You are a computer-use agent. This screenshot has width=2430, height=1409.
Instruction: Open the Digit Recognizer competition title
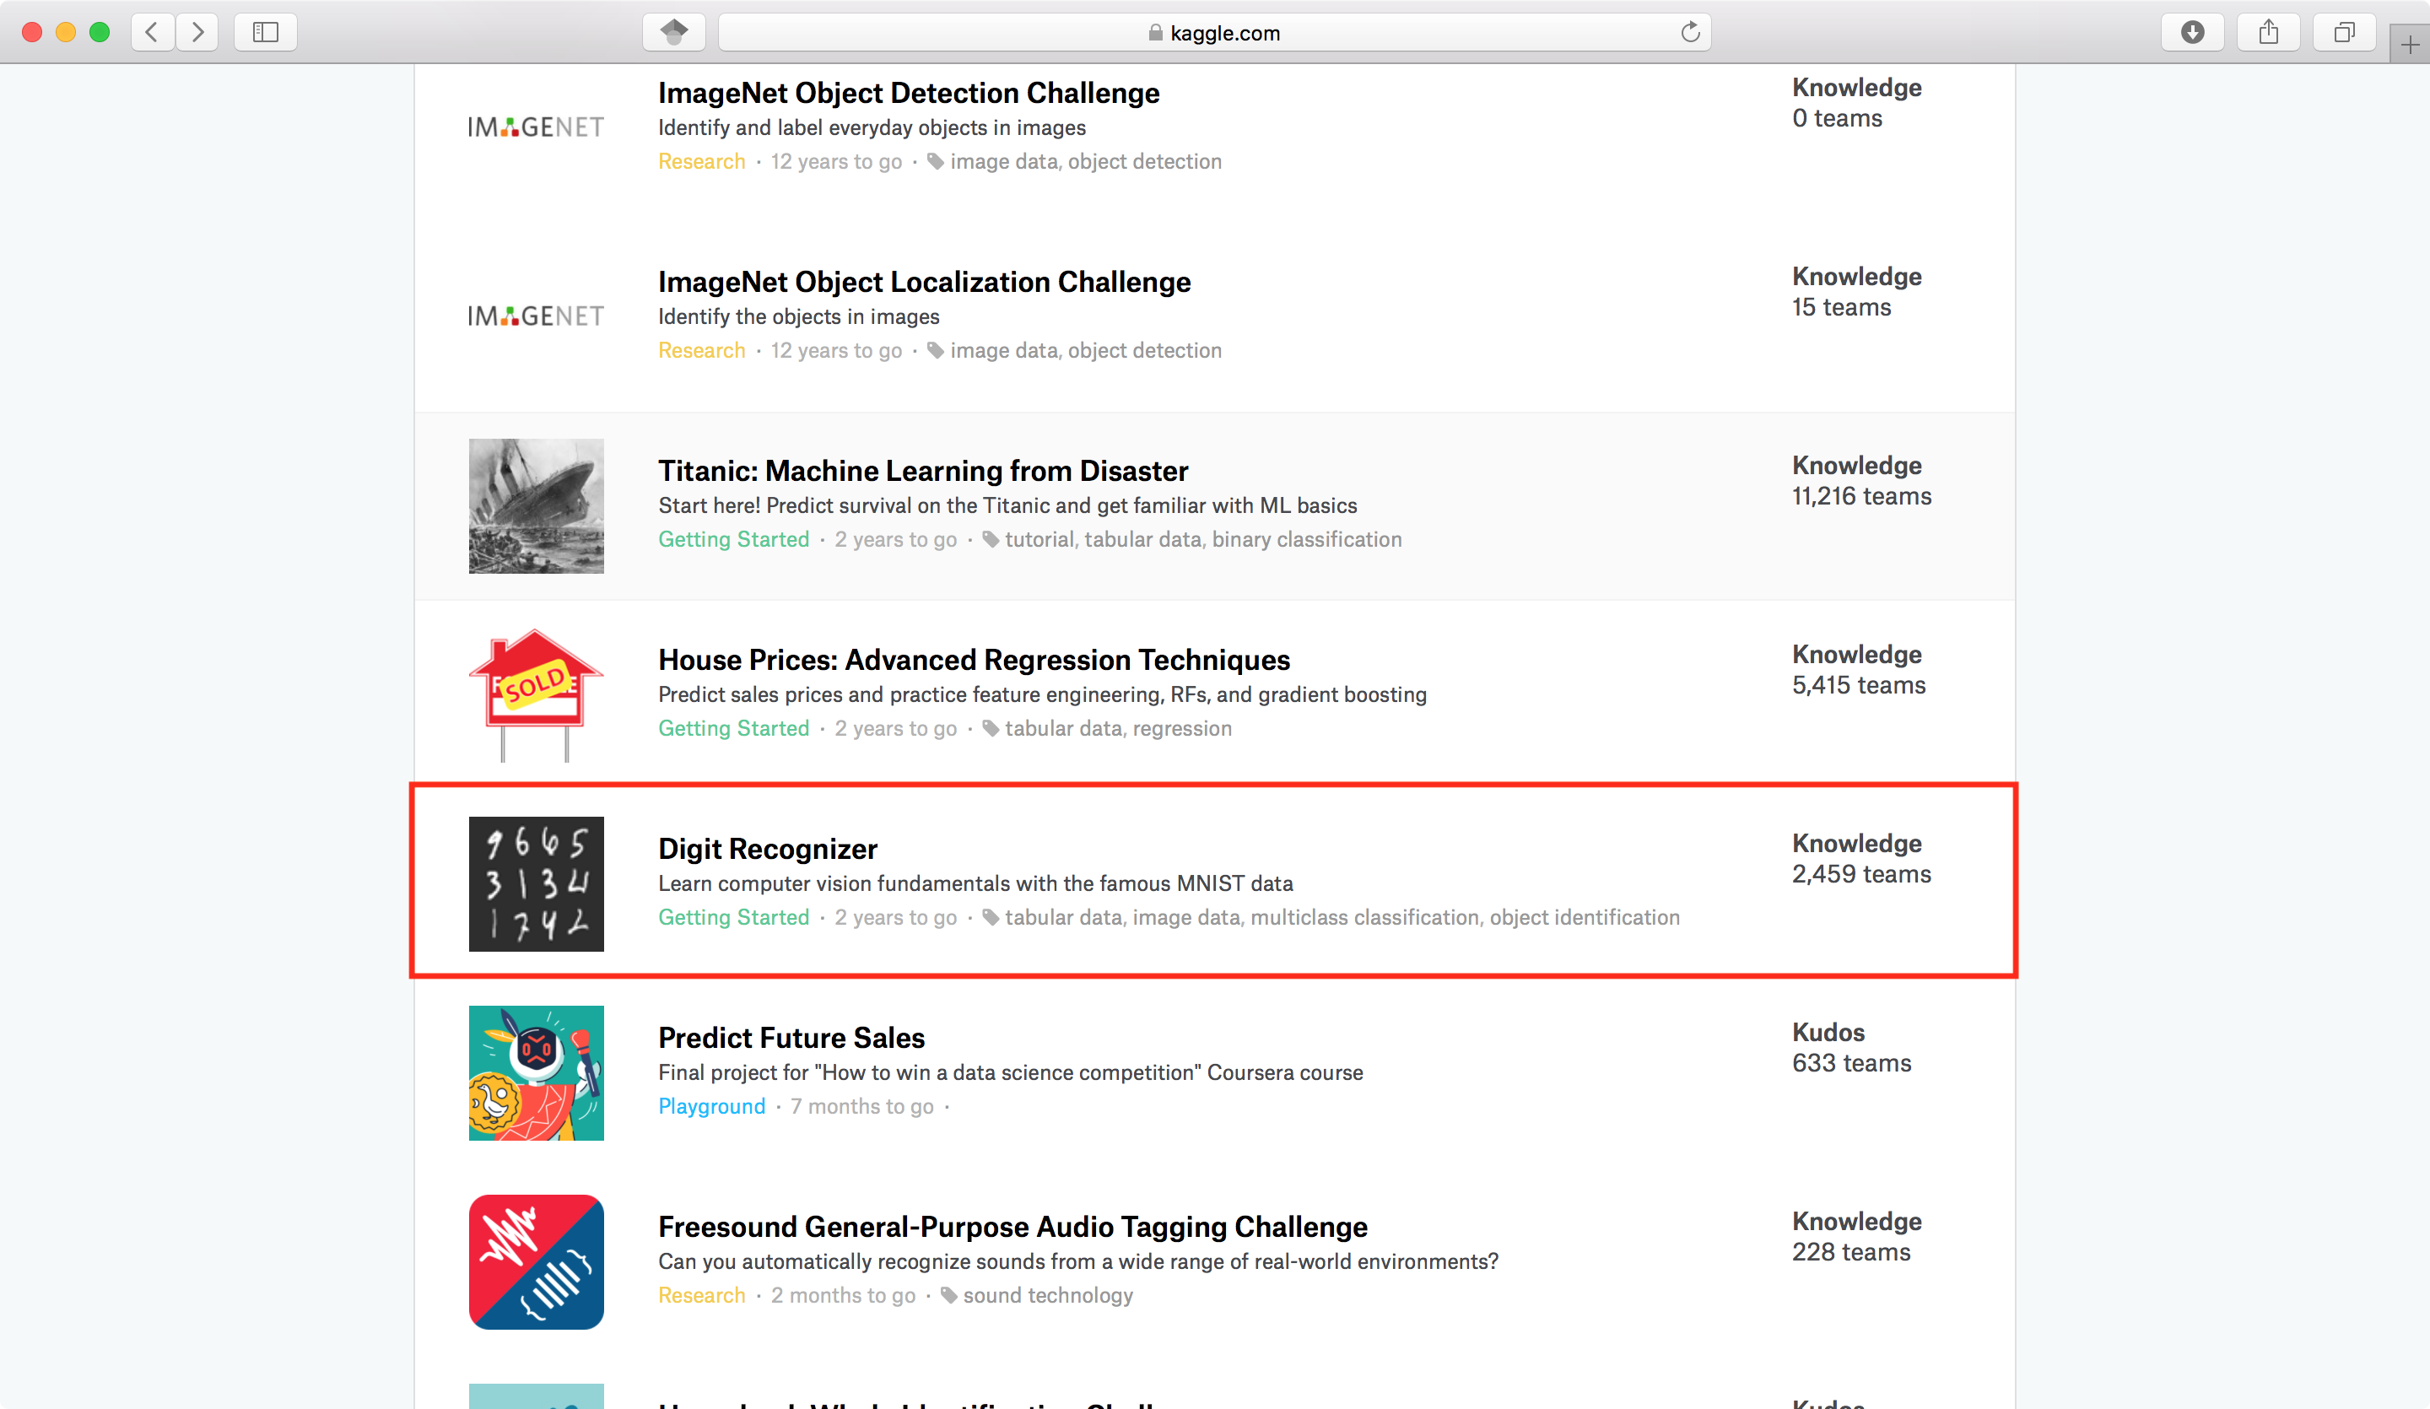(x=768, y=849)
